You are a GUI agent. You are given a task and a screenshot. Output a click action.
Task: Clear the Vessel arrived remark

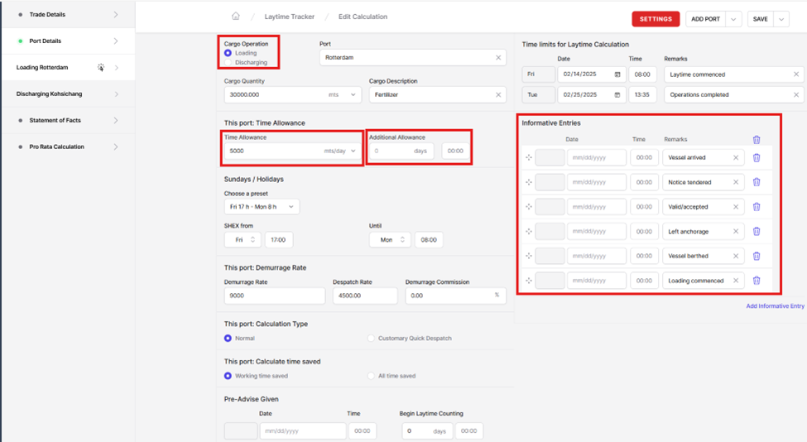pyautogui.click(x=736, y=157)
